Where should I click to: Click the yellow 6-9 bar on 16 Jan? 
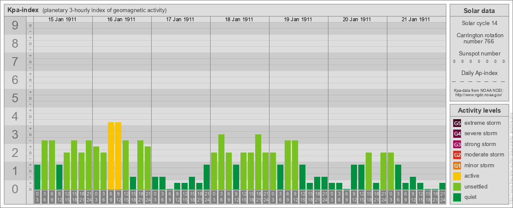coord(111,156)
